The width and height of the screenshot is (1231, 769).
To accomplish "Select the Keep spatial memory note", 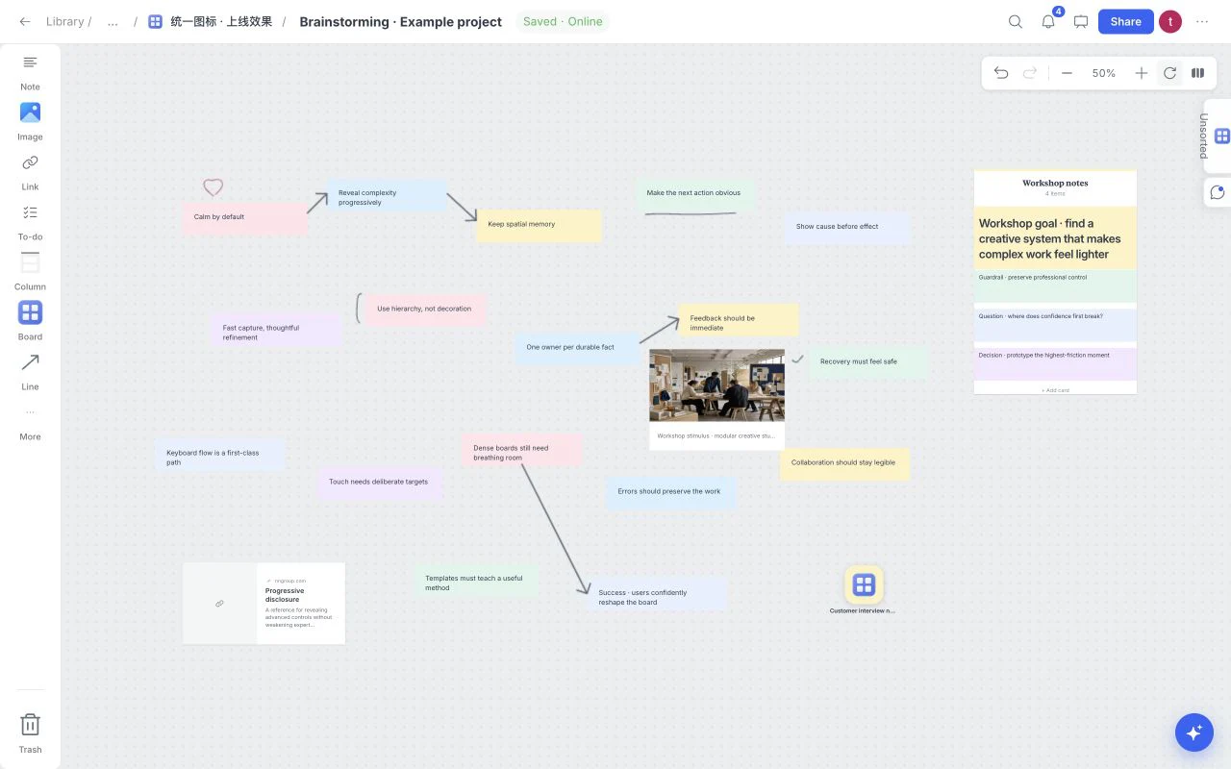I will coord(539,225).
